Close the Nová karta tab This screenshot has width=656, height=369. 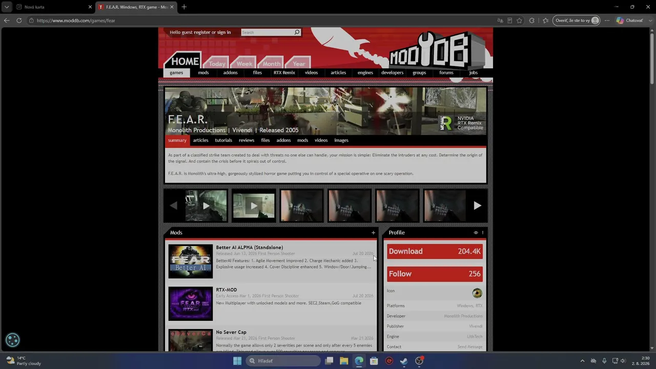point(90,7)
